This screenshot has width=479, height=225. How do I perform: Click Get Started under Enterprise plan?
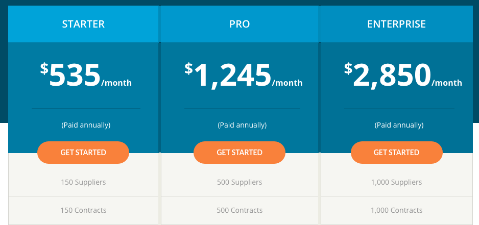click(x=396, y=153)
